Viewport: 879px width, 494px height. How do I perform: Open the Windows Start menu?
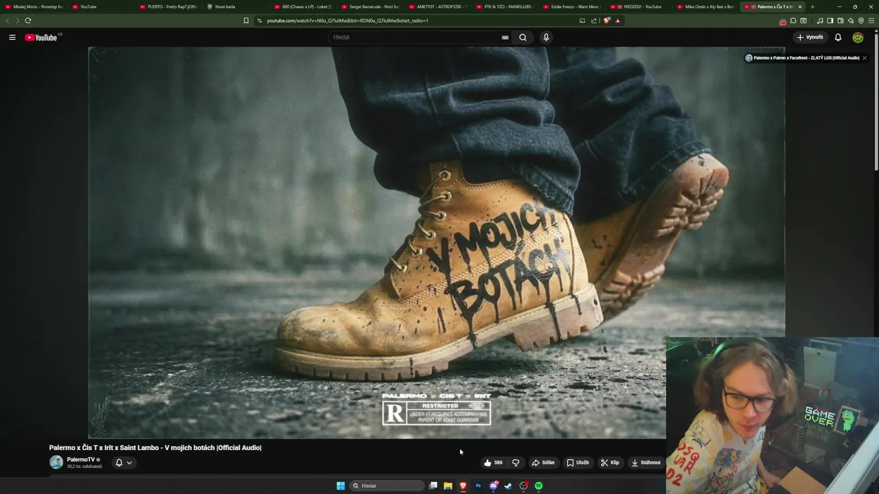pos(341,486)
